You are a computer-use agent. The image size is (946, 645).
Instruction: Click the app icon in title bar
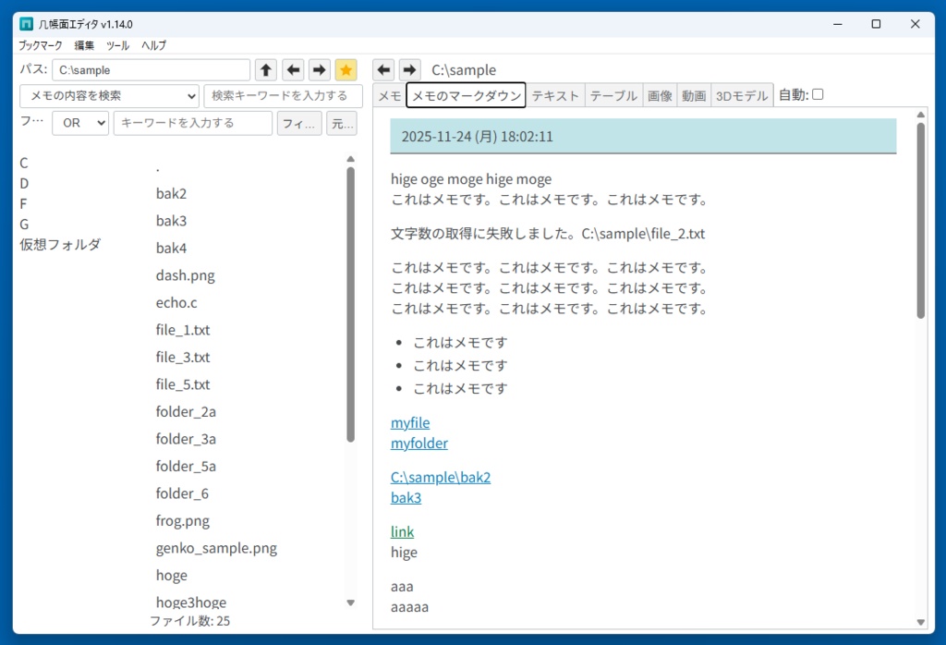[26, 24]
